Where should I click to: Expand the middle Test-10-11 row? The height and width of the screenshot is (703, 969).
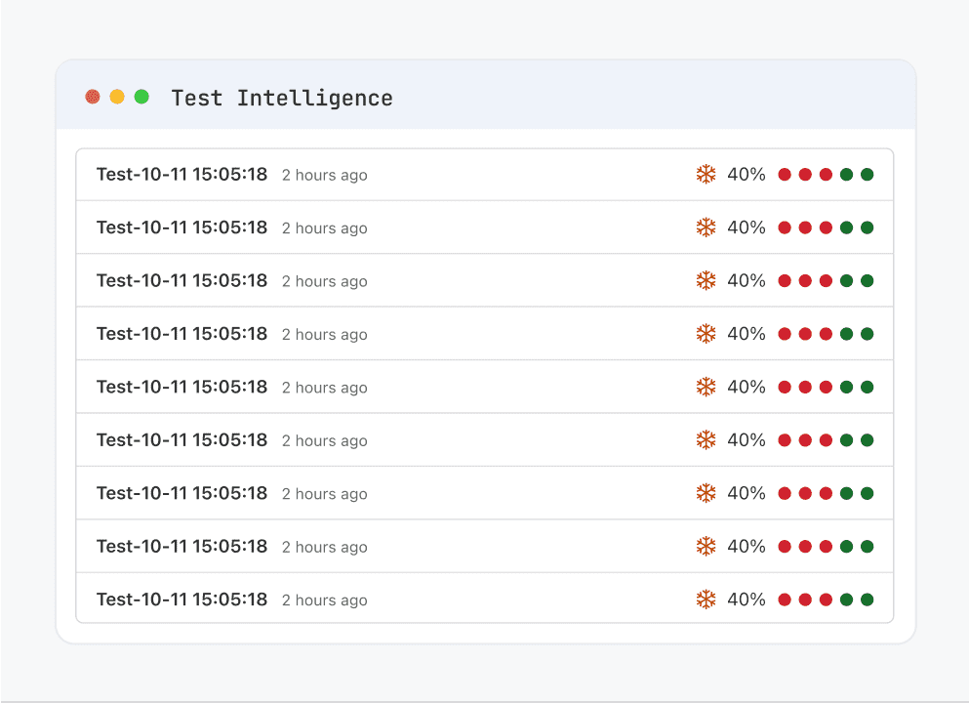point(182,387)
